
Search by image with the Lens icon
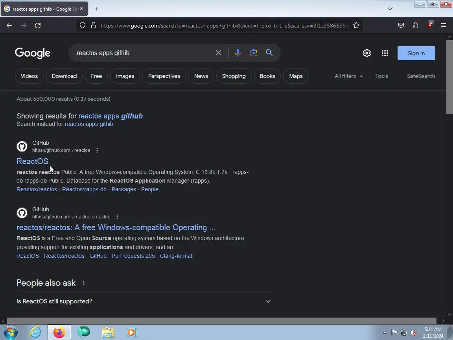point(253,53)
